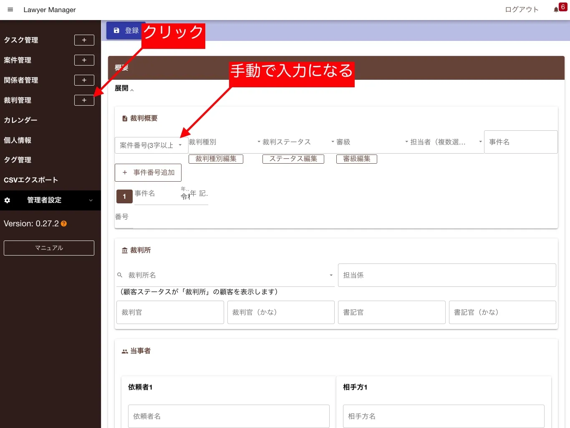Viewport: 570px width, 428px height.
Task: Open the 審級 dropdown
Action: click(372, 142)
